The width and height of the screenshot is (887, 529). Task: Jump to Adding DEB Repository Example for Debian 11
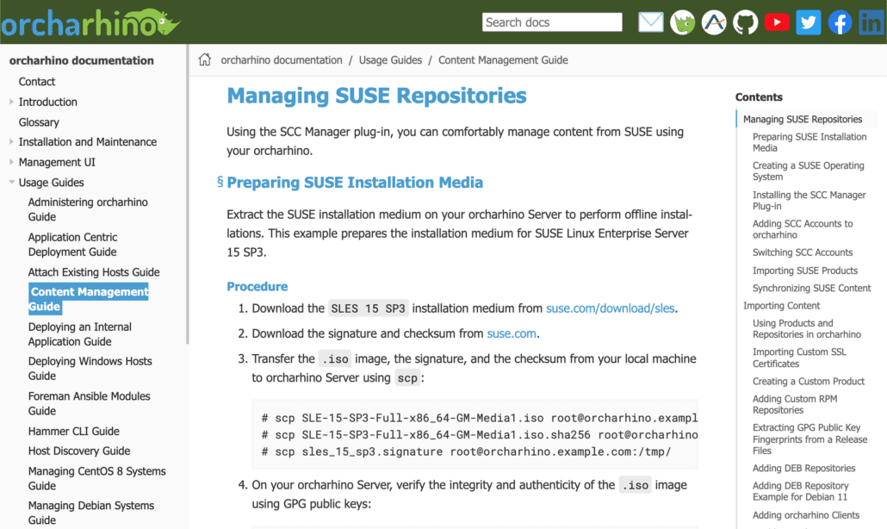tap(800, 491)
